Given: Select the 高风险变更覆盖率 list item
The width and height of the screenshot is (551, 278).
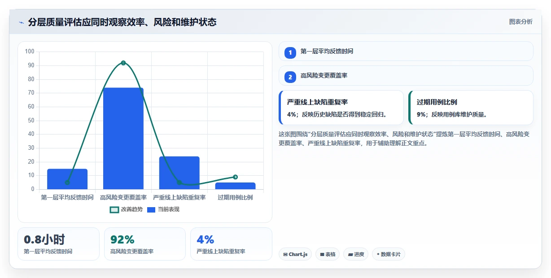Looking at the screenshot, I should pyautogui.click(x=406, y=75).
